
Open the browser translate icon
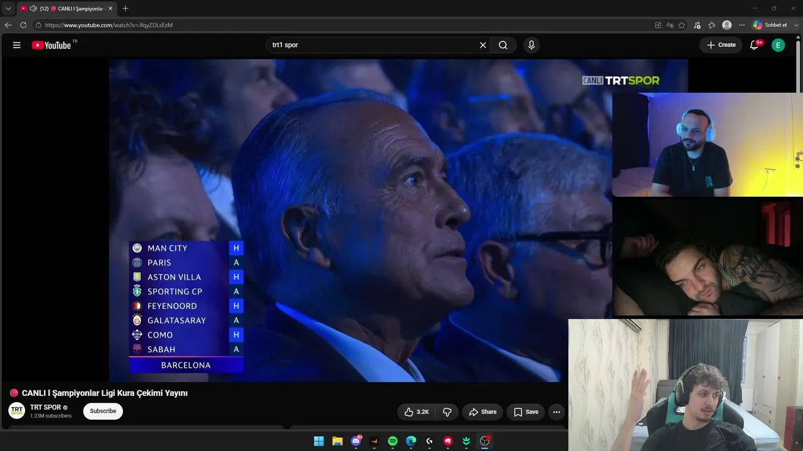click(x=670, y=25)
